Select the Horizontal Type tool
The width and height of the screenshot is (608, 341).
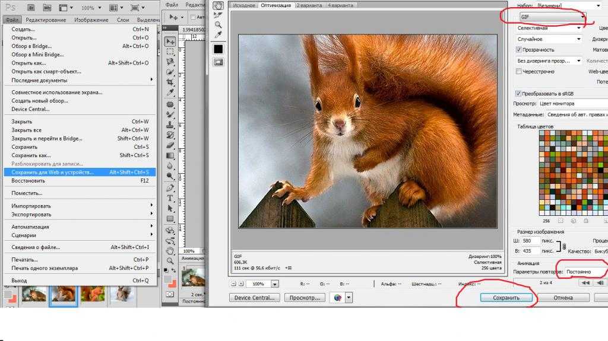pos(170,198)
